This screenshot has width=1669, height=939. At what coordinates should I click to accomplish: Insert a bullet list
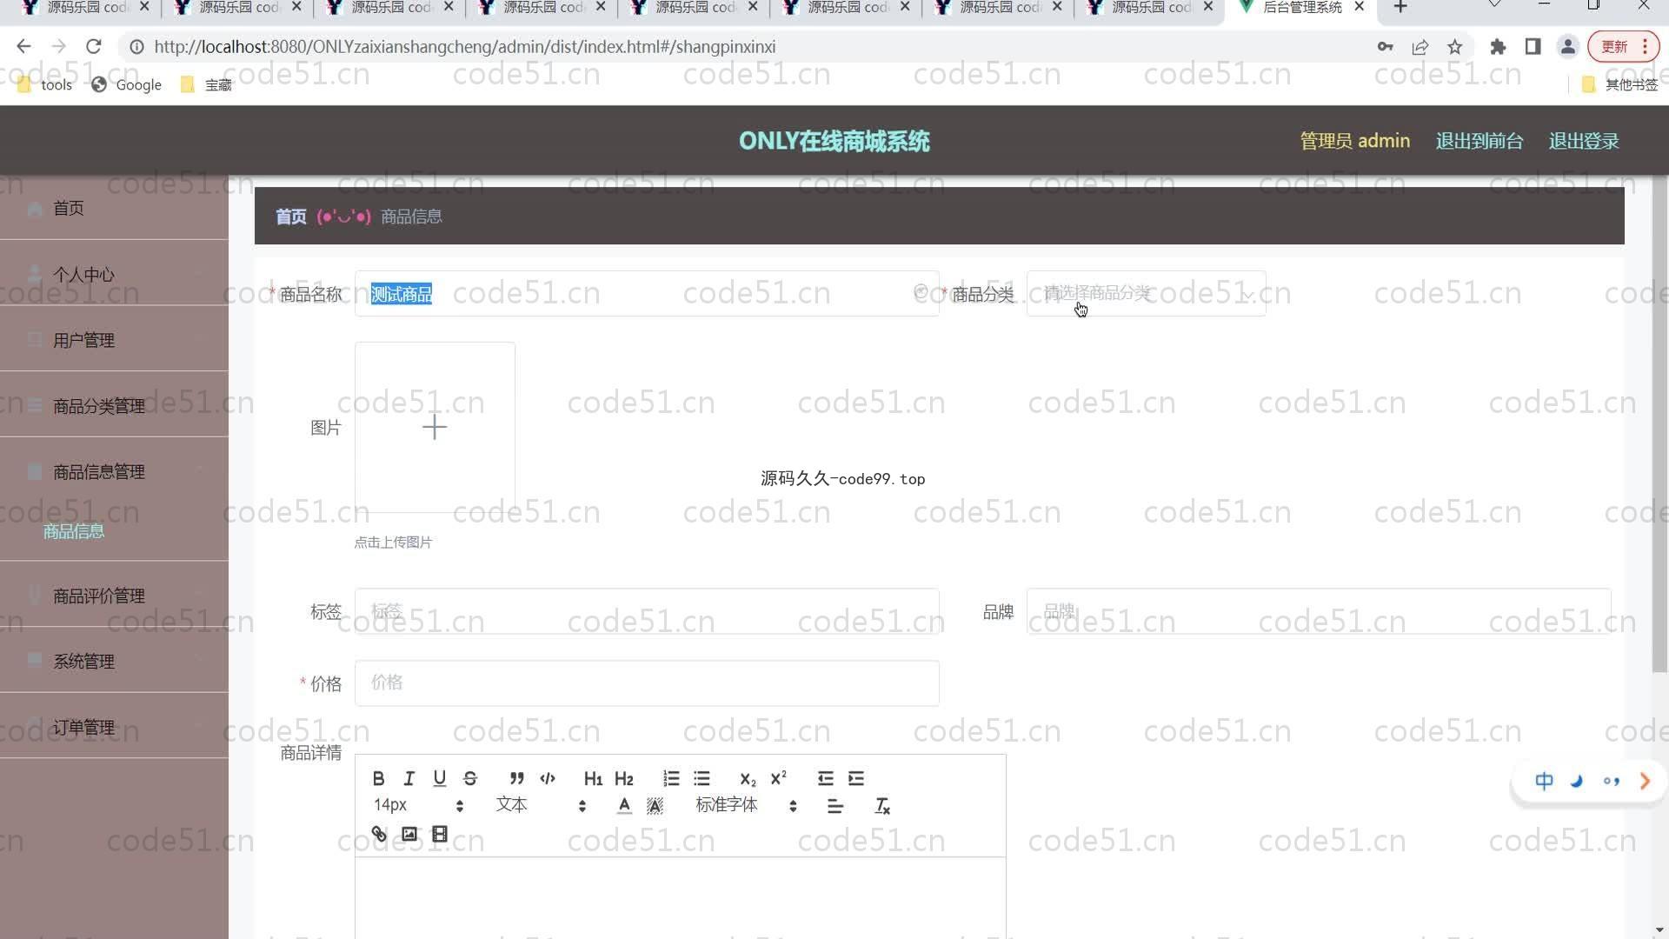tap(702, 778)
